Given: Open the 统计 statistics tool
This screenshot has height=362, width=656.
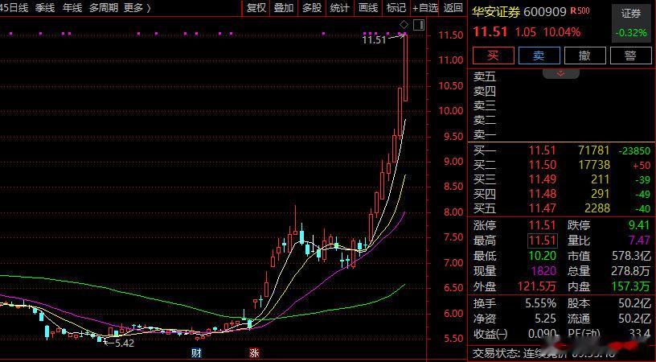Looking at the screenshot, I should [340, 8].
